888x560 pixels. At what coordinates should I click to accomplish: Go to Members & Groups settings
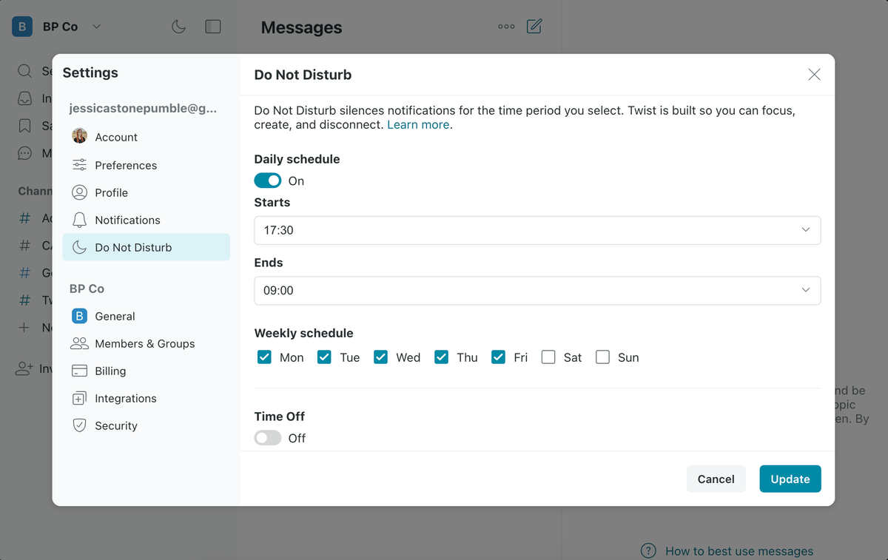144,343
